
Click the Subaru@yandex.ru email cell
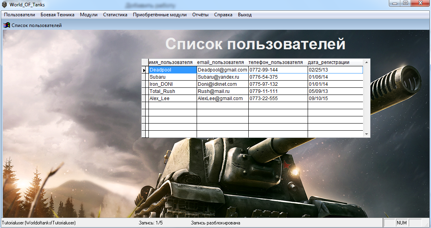click(222, 77)
